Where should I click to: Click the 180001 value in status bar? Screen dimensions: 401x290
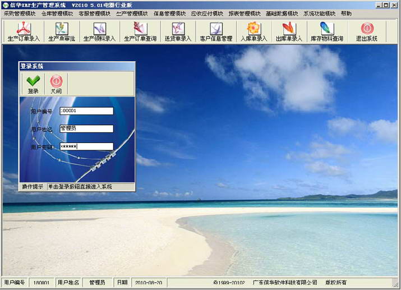pyautogui.click(x=41, y=283)
